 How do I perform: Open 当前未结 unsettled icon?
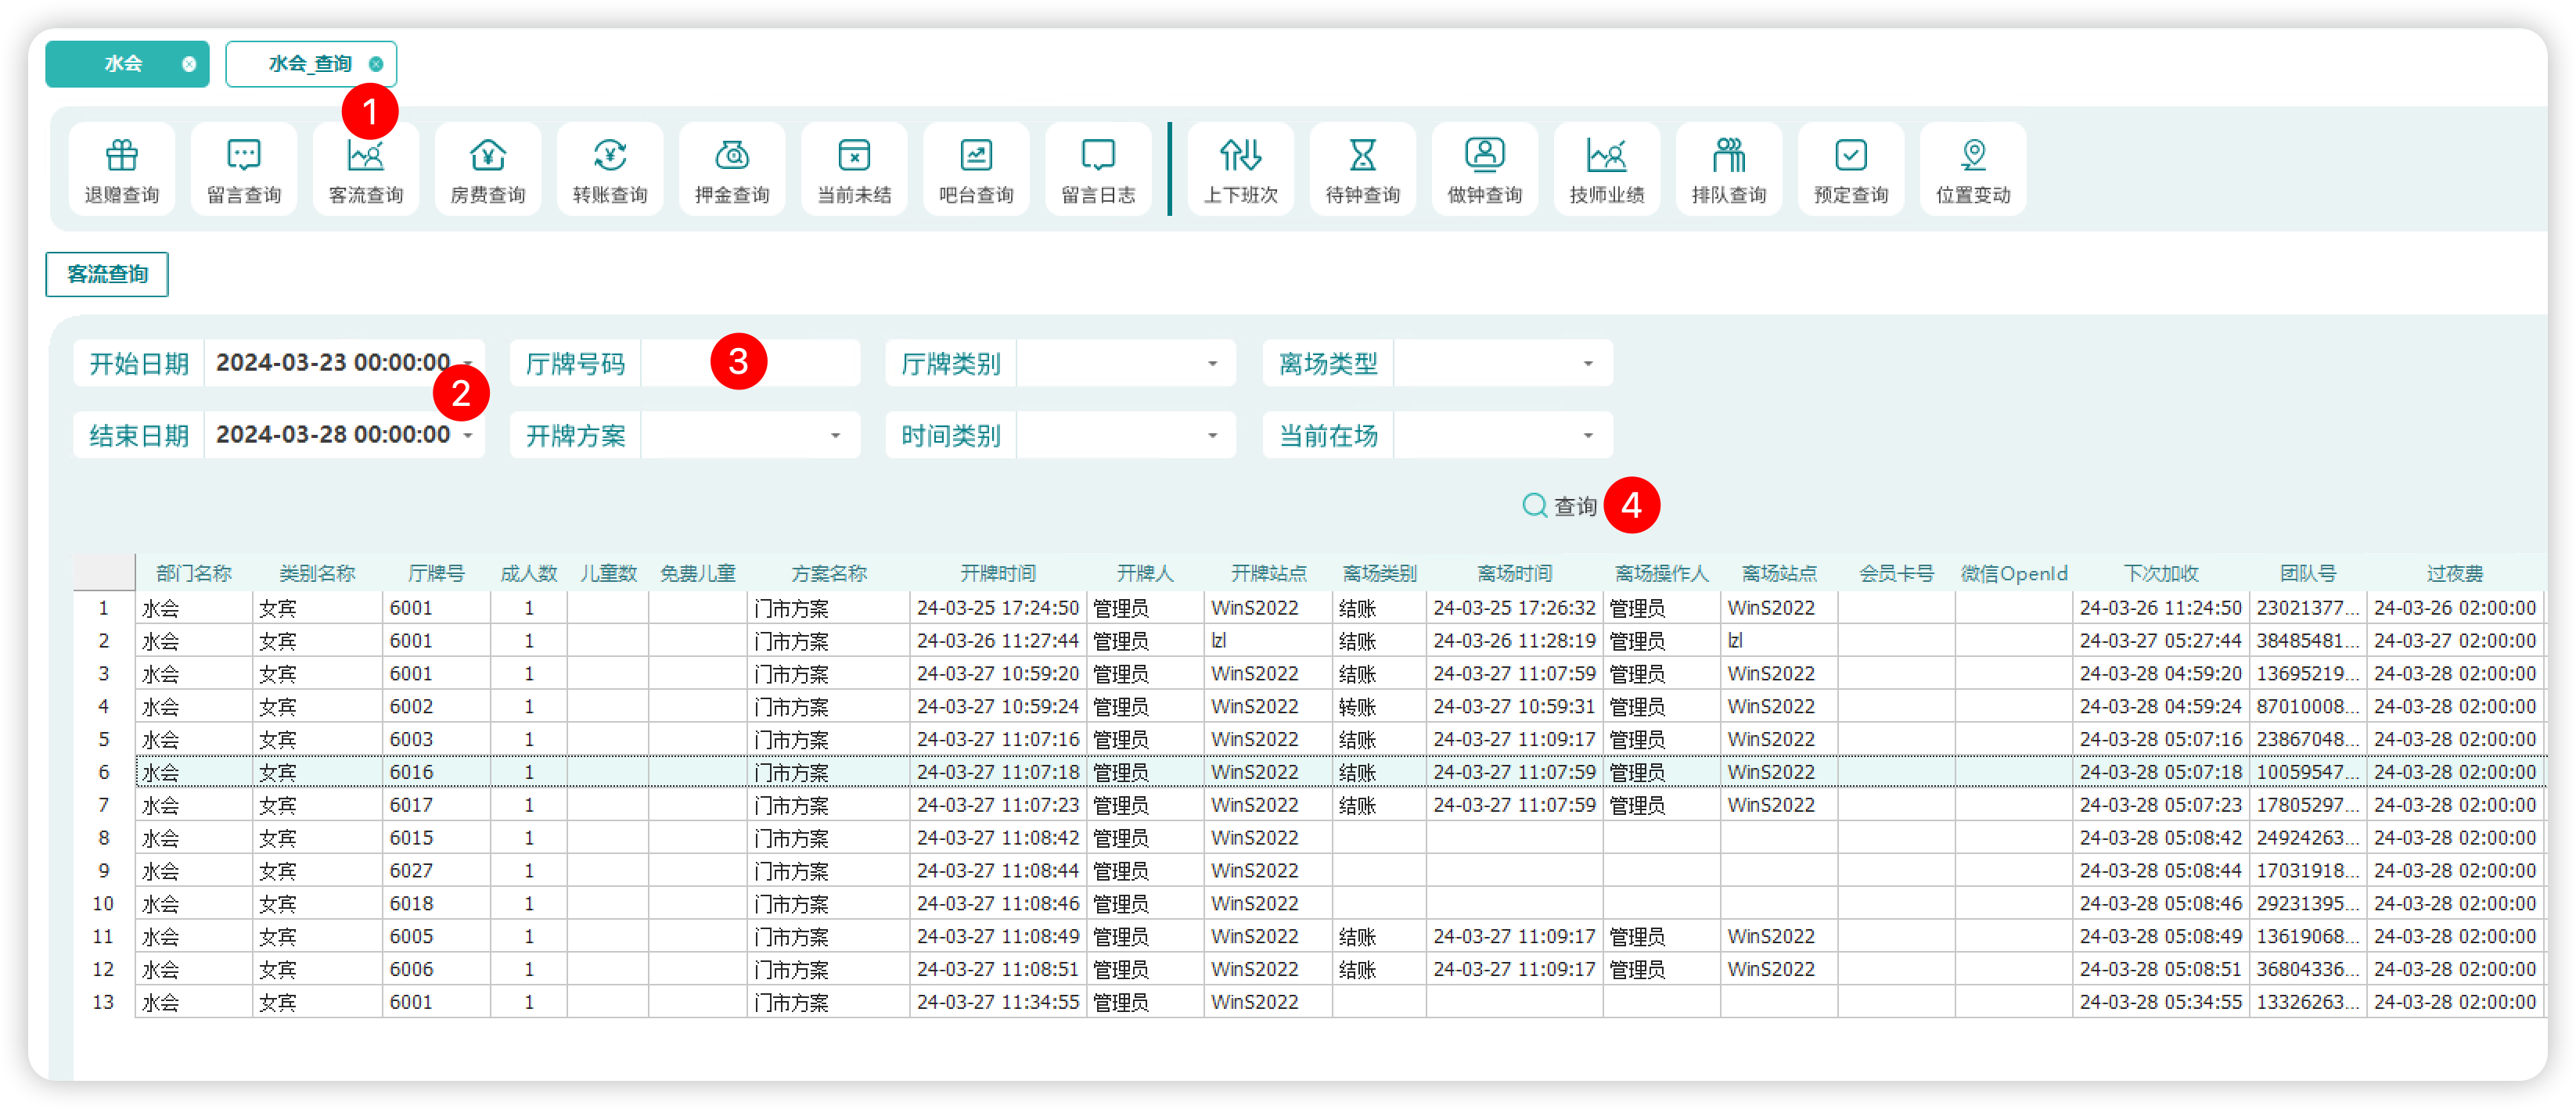point(854,169)
